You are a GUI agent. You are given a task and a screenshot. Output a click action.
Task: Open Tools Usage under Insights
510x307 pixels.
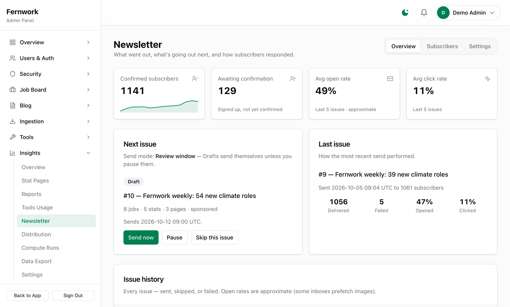tap(56, 207)
